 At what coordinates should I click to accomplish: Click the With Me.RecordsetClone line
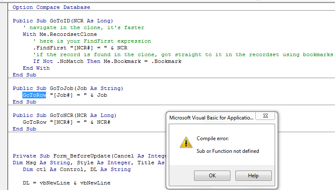[x=59, y=34]
